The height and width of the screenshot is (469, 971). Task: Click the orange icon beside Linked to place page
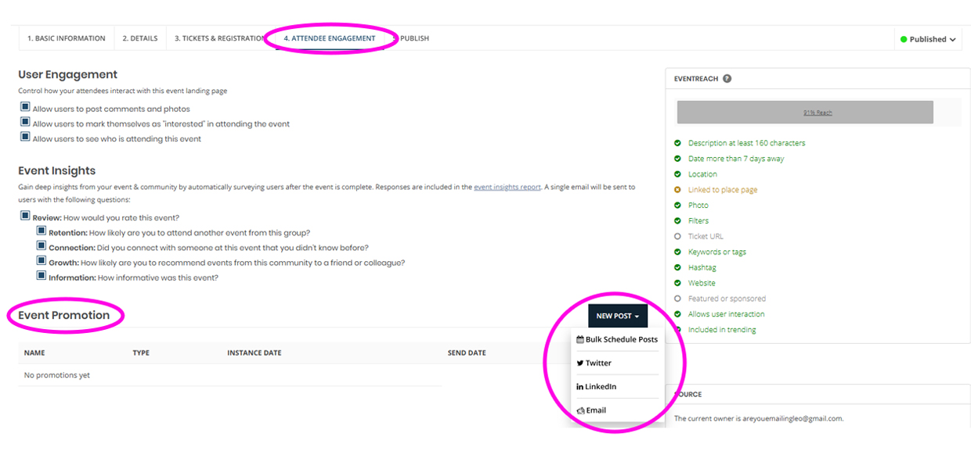click(x=677, y=190)
